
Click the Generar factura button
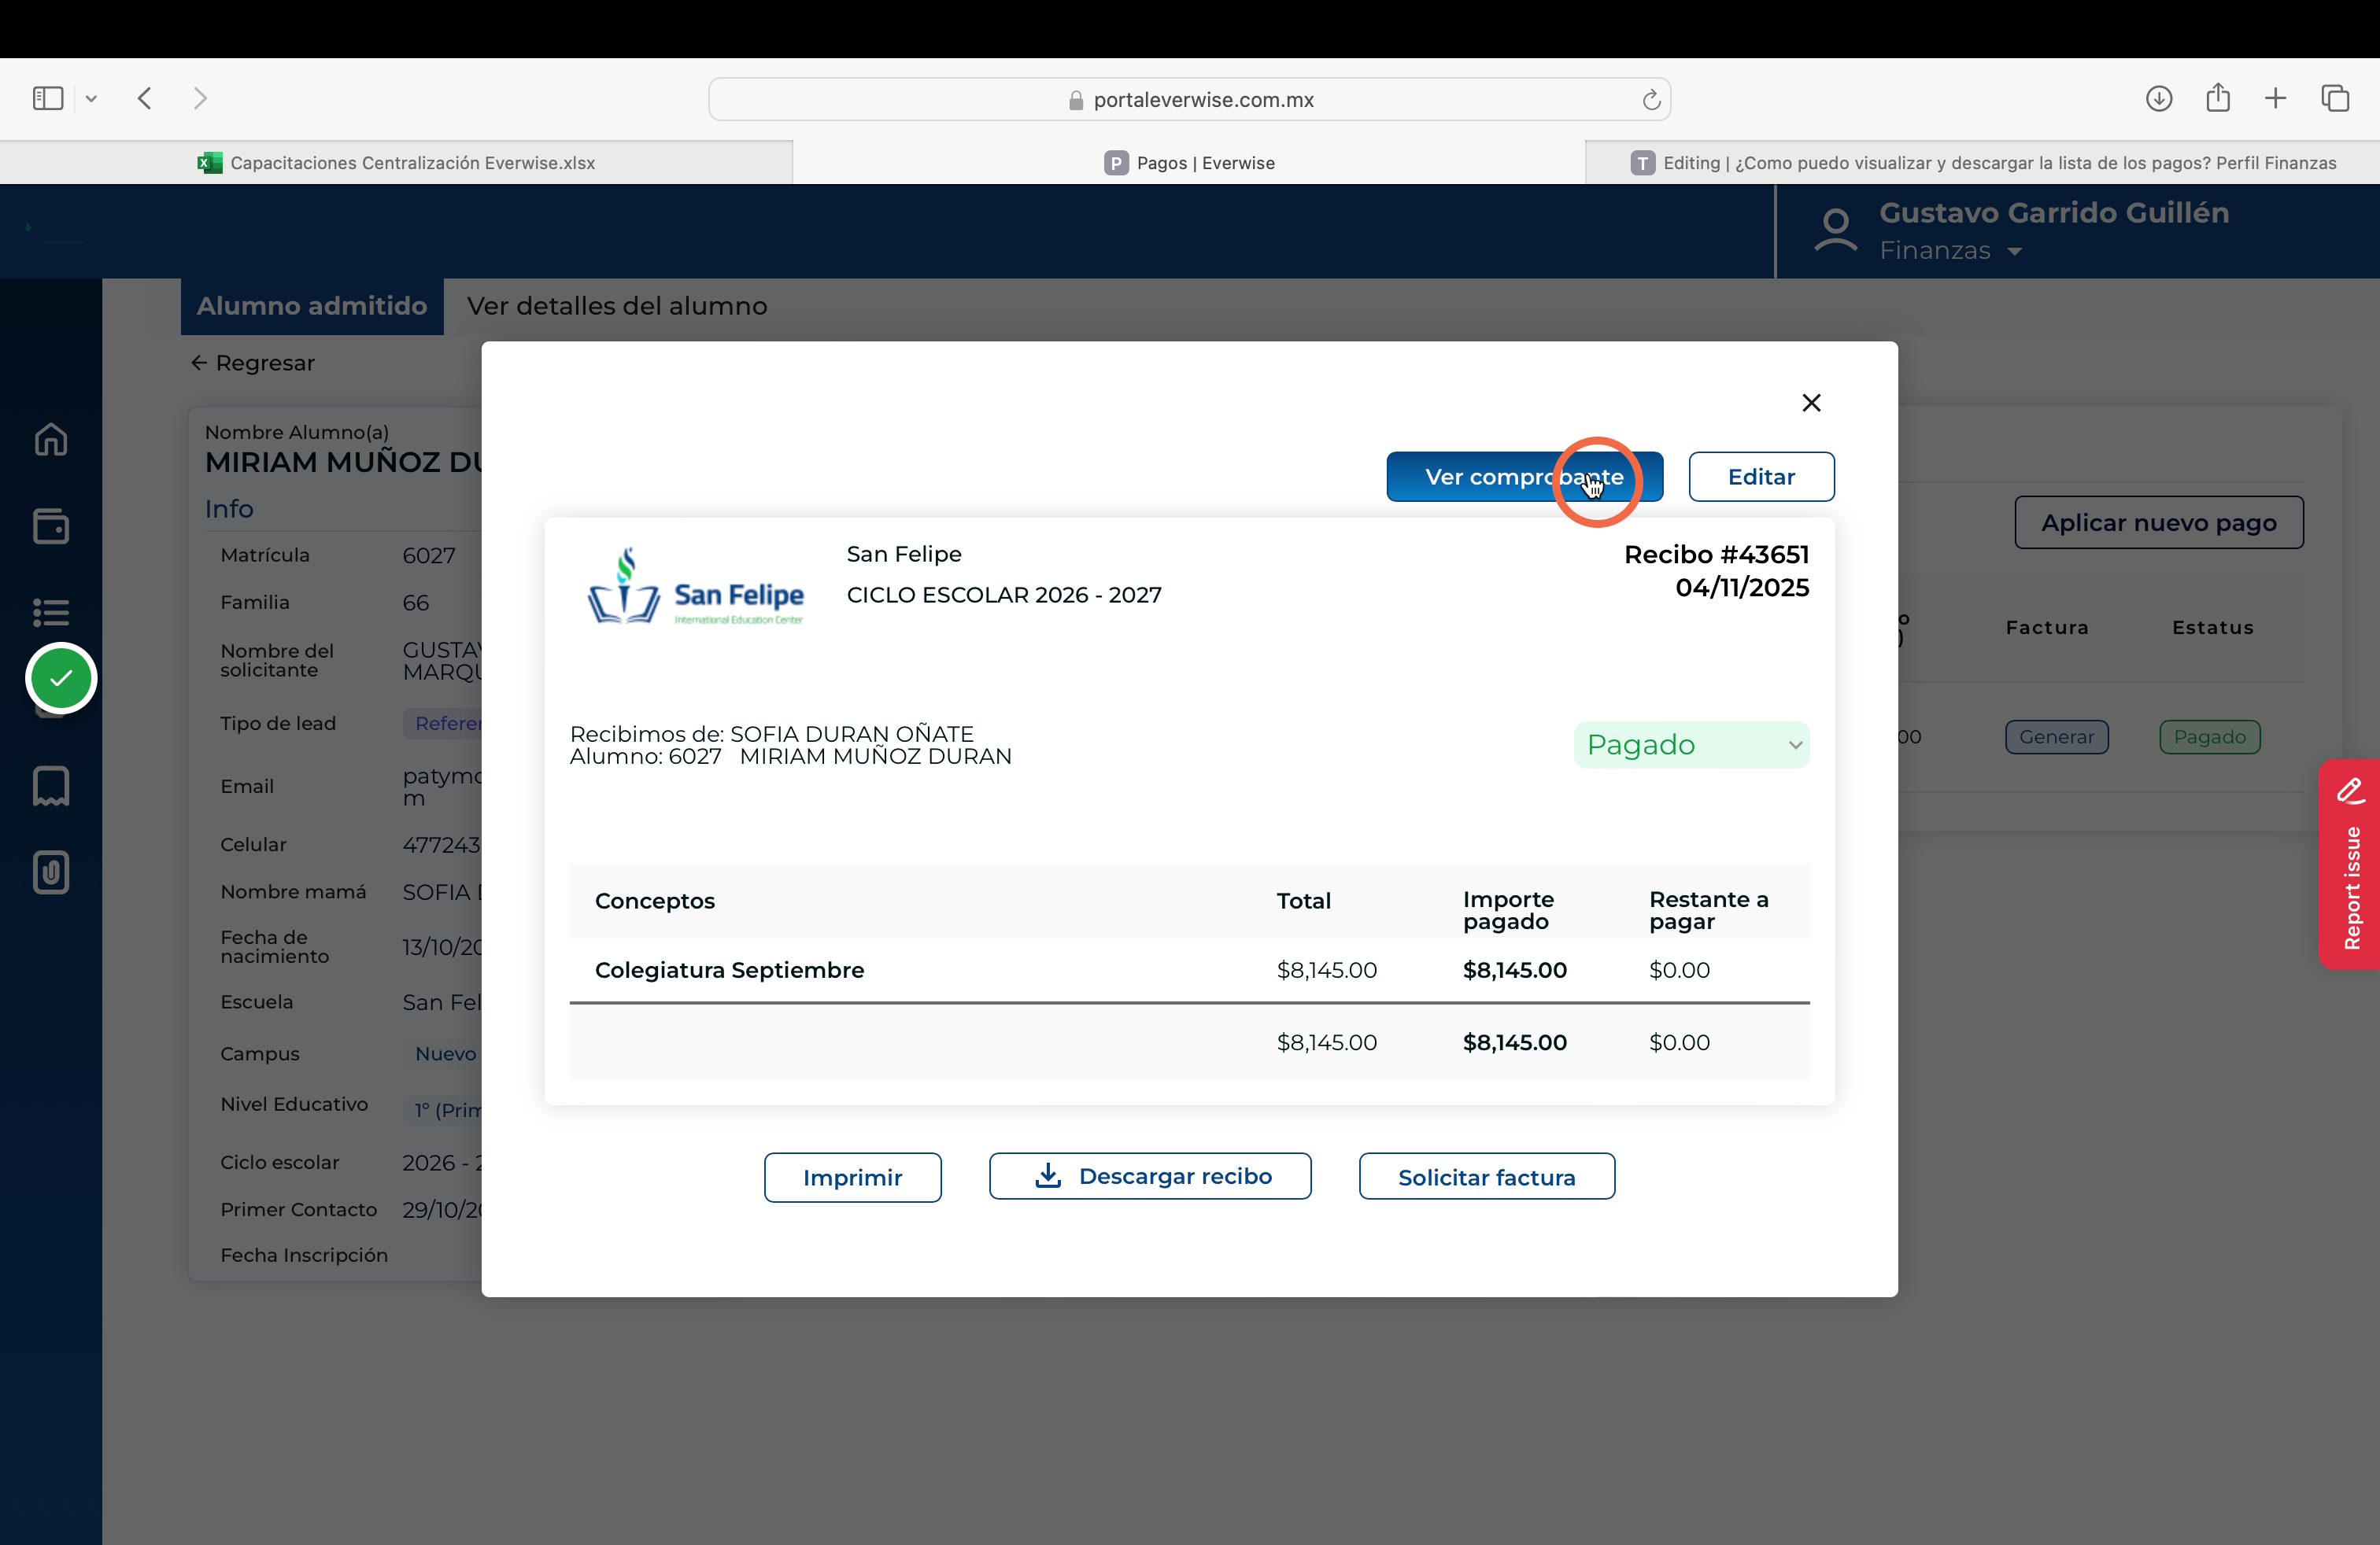point(2056,736)
